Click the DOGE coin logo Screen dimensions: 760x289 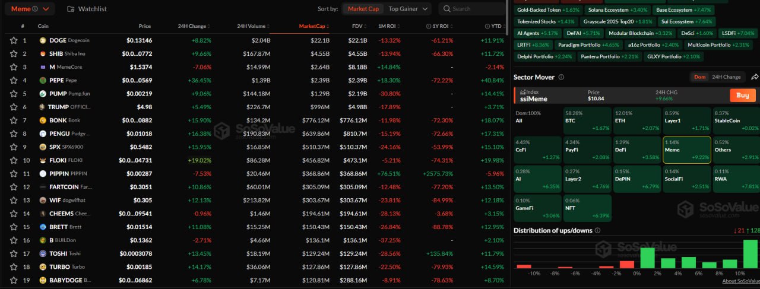pos(43,40)
